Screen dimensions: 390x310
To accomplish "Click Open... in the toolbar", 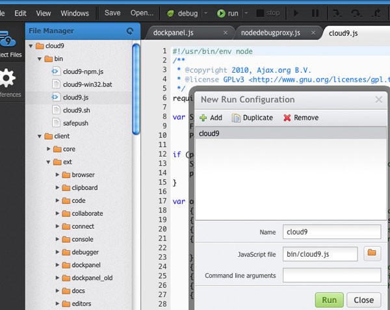I will point(142,13).
